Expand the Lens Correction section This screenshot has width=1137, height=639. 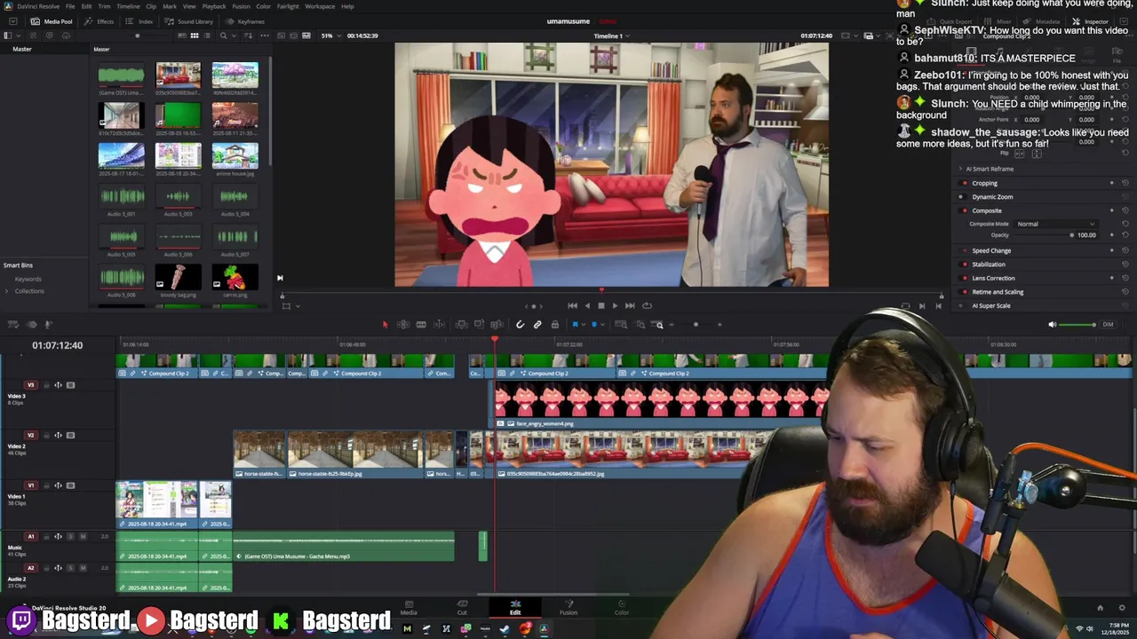pos(993,278)
